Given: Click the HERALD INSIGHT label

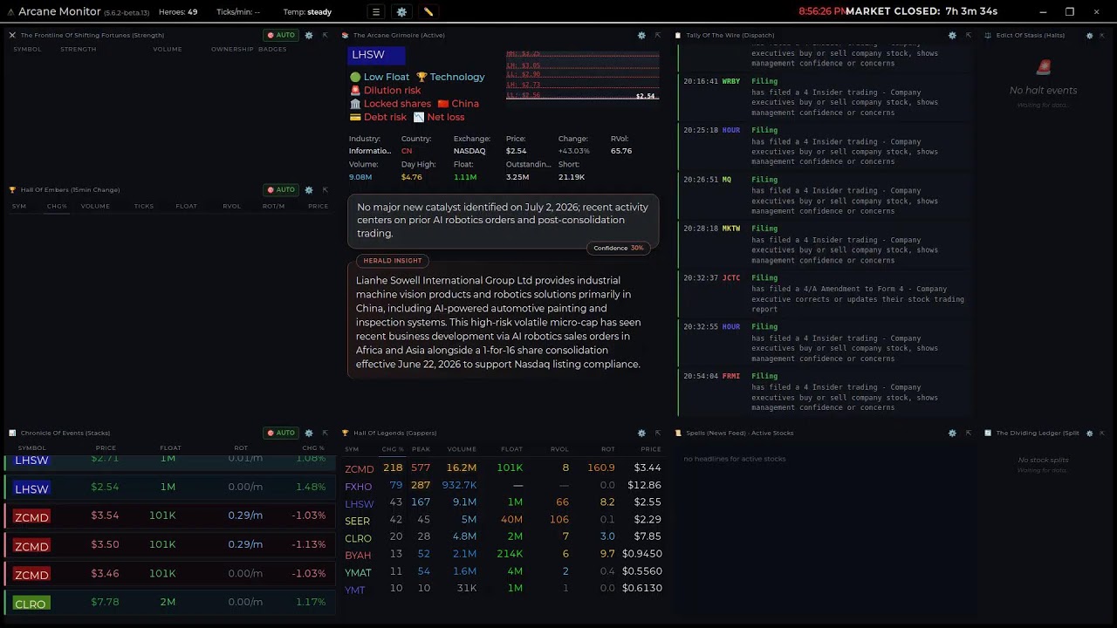Looking at the screenshot, I should pos(392,260).
